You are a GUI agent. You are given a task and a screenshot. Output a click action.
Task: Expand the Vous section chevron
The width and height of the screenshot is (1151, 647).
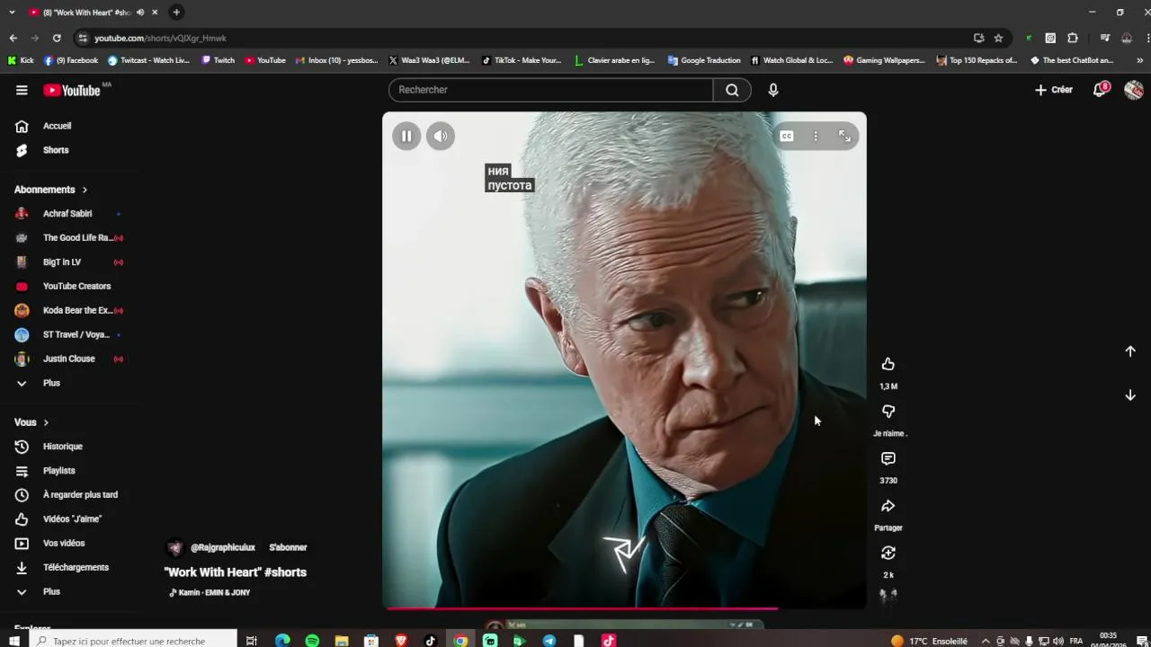(46, 422)
